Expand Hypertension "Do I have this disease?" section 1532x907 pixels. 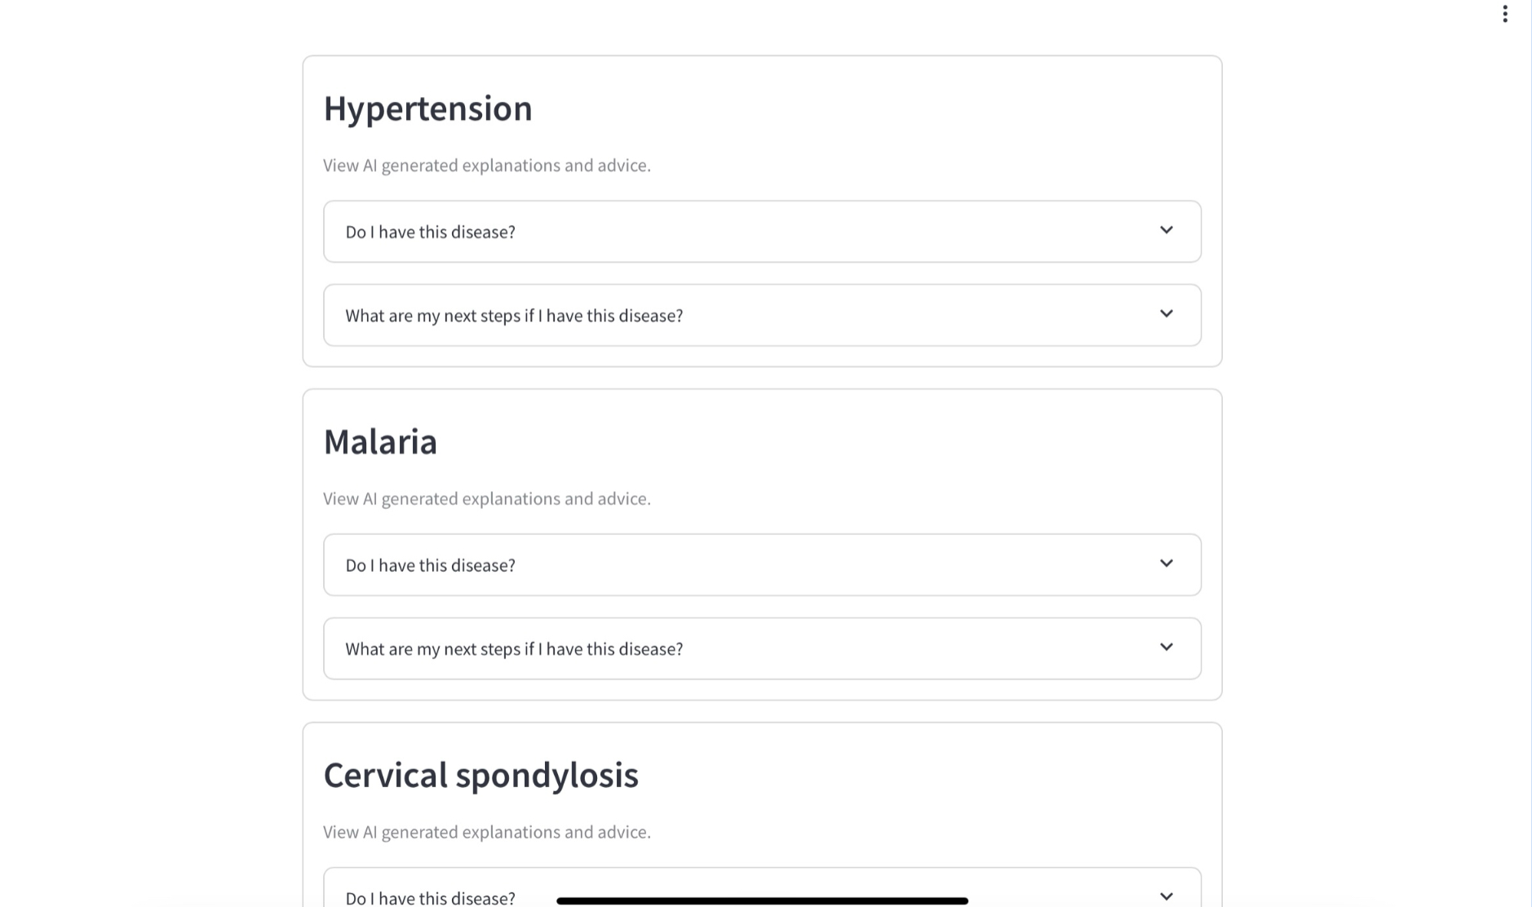[x=430, y=232]
